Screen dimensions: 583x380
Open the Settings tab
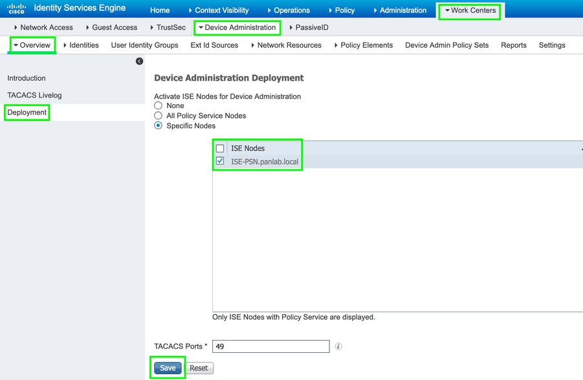coord(552,45)
